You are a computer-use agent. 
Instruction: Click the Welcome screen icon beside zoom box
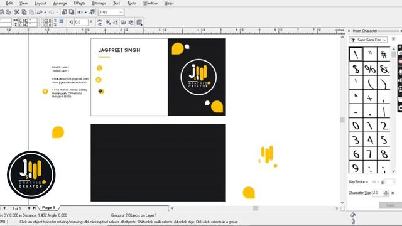[92, 12]
